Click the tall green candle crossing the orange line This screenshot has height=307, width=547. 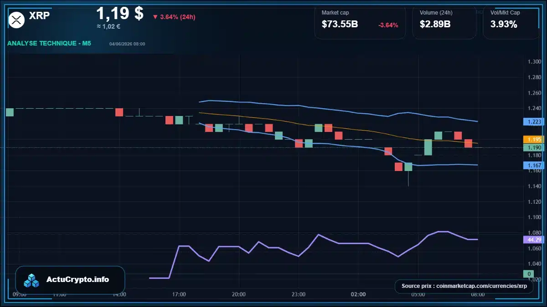click(428, 147)
